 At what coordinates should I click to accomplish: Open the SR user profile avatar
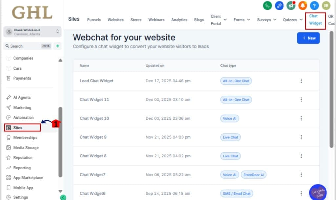tap(326, 5)
